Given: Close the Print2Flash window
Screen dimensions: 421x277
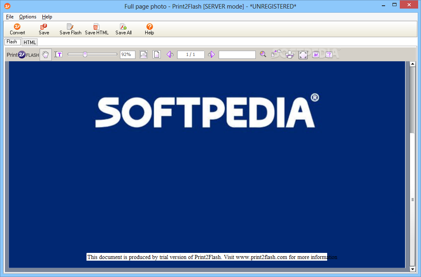Looking at the screenshot, I should (409, 4).
